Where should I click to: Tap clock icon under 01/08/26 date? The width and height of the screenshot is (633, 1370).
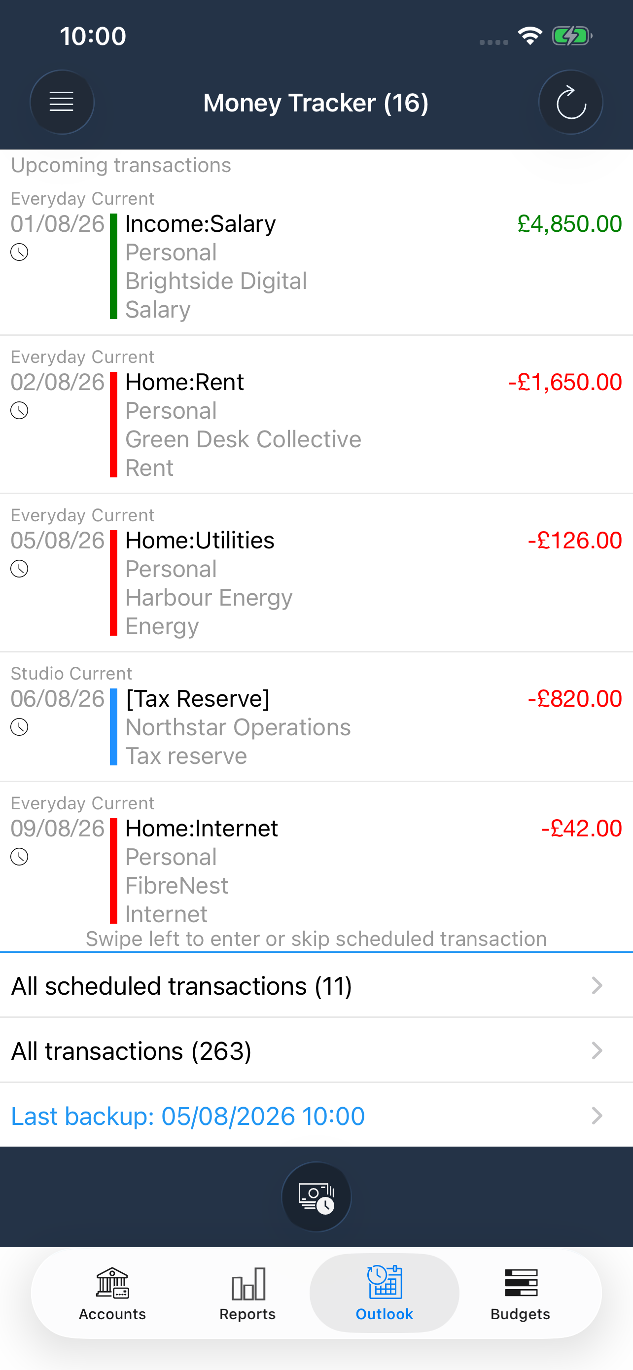[20, 252]
